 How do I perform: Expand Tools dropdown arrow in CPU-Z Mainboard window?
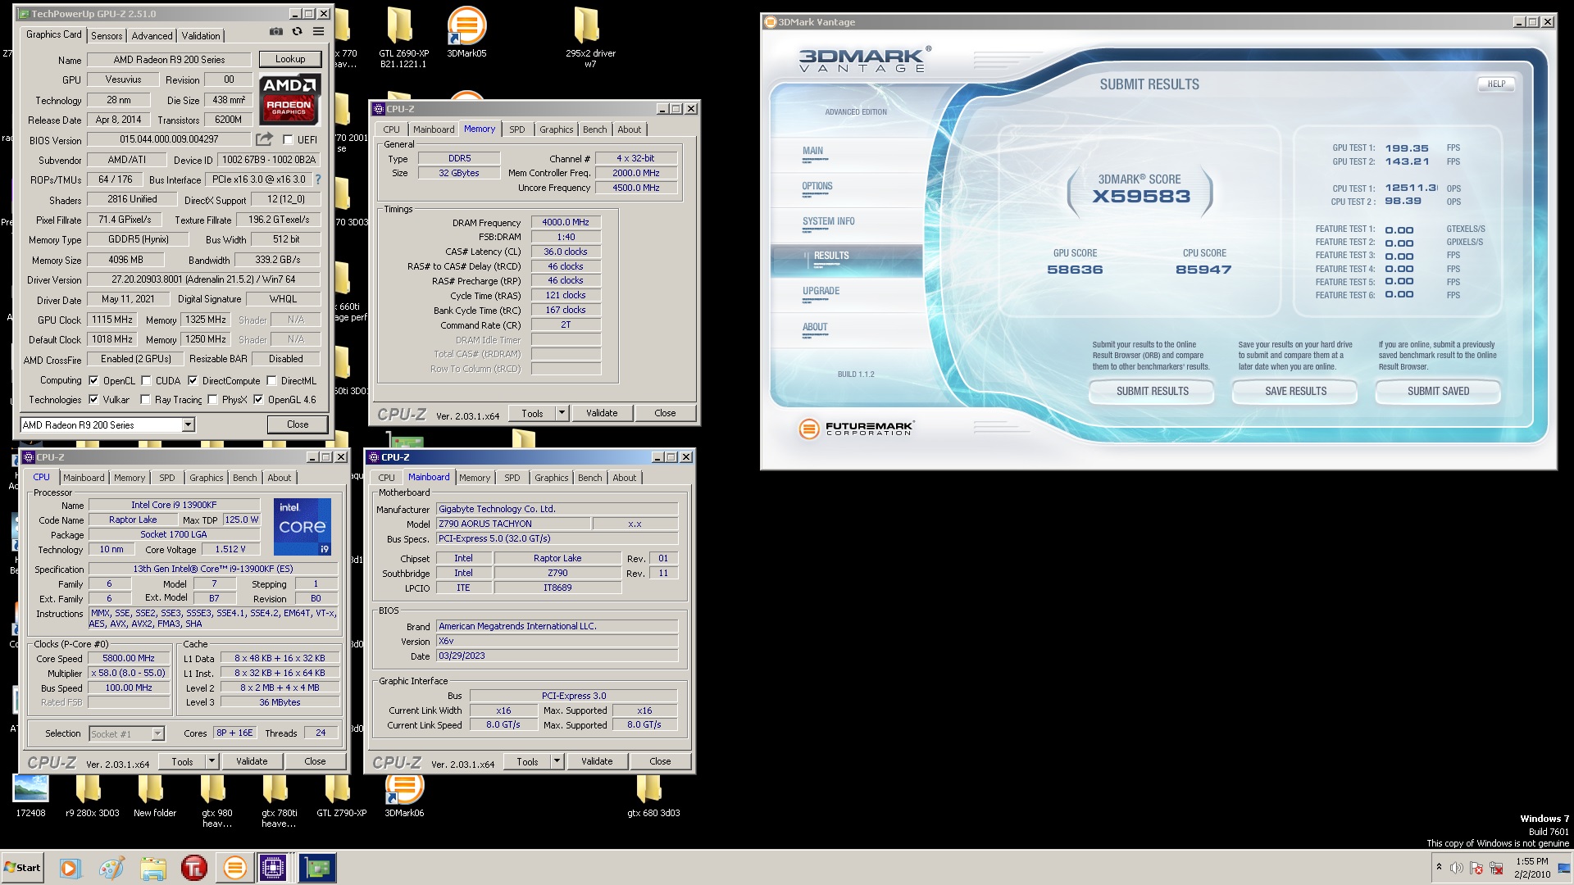coord(557,761)
